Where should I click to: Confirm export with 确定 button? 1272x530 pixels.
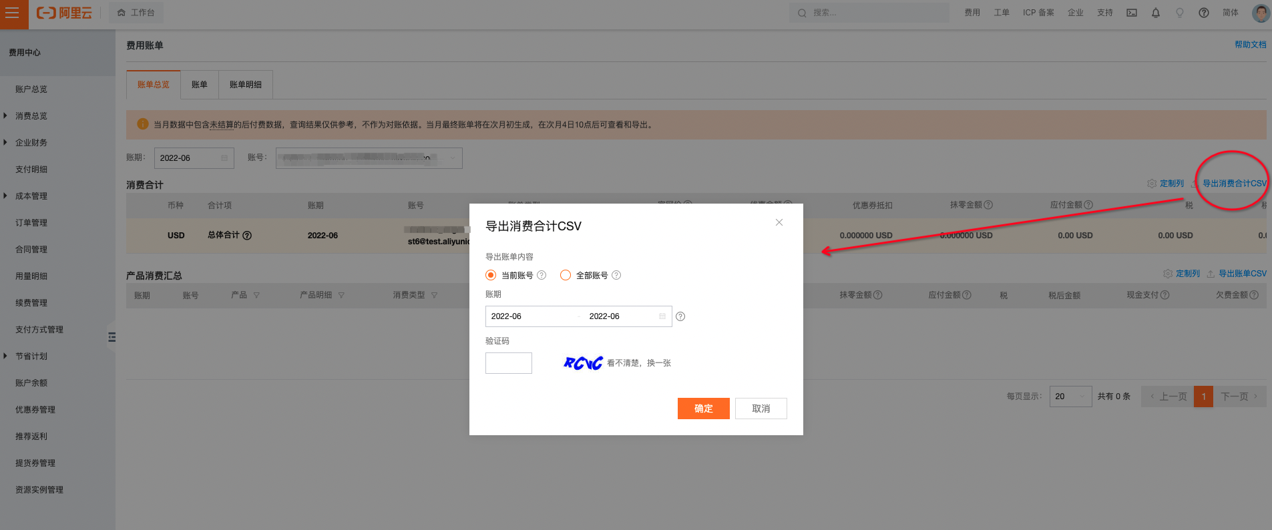(704, 409)
